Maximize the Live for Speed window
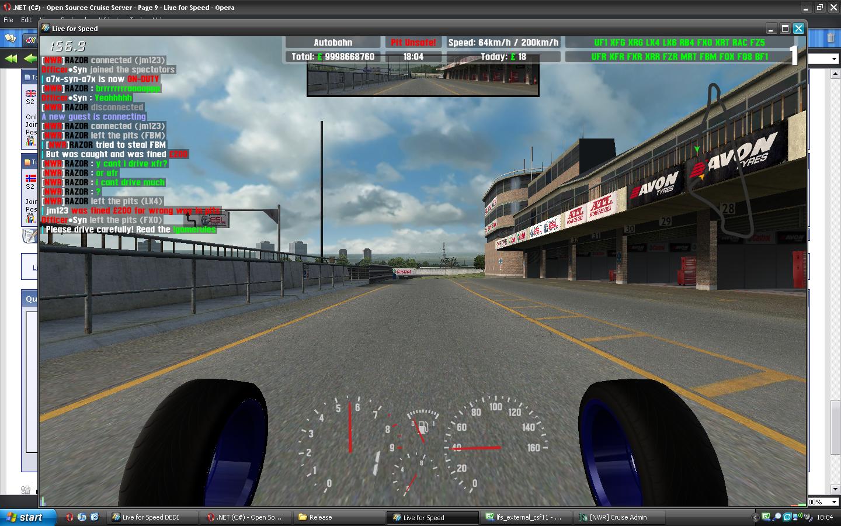Viewport: 841px width, 526px height. coord(786,28)
